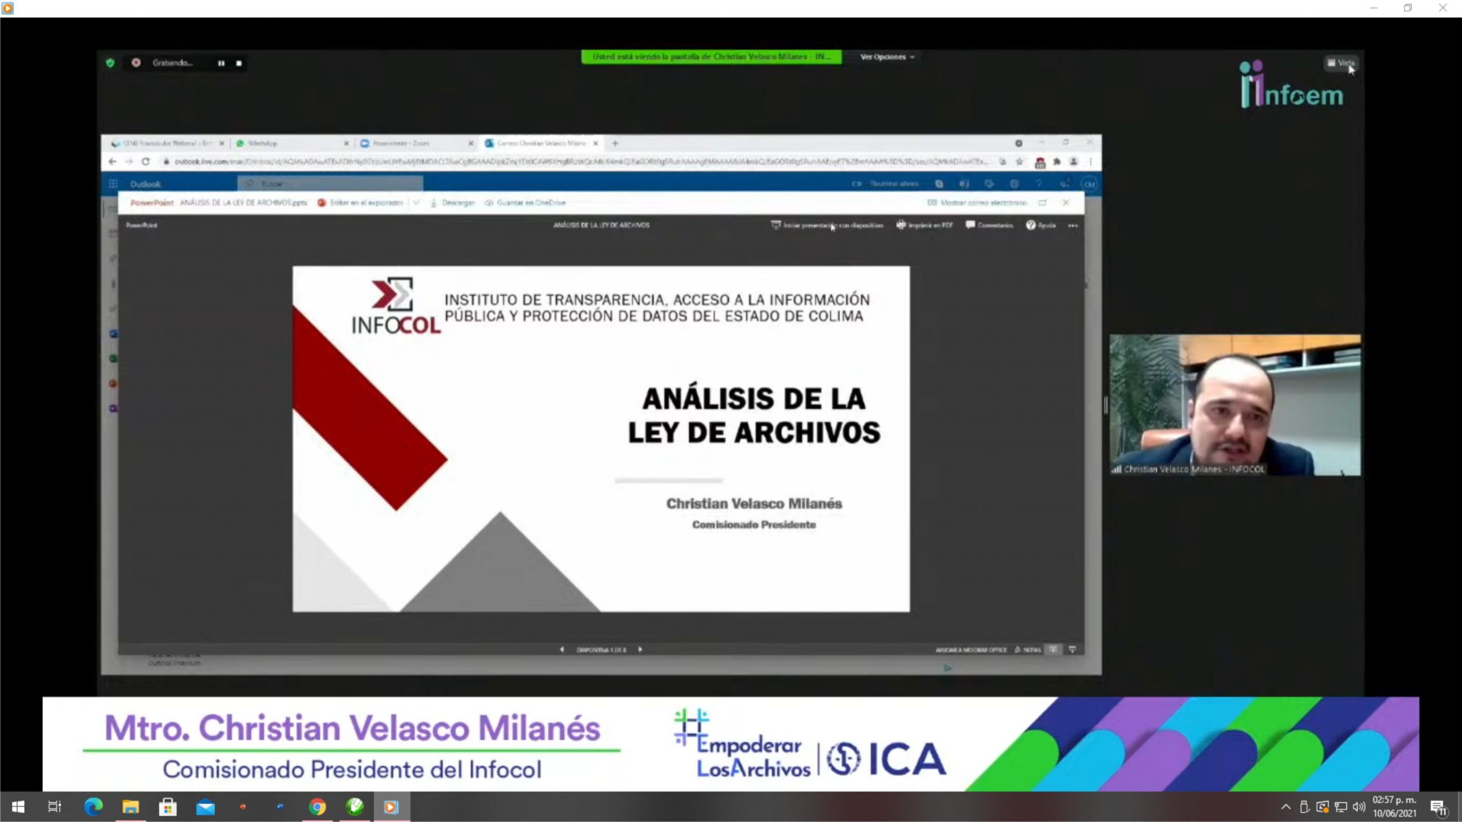Open the Outlook app launcher grid
Viewport: 1462px width, 822px height.
click(x=113, y=184)
